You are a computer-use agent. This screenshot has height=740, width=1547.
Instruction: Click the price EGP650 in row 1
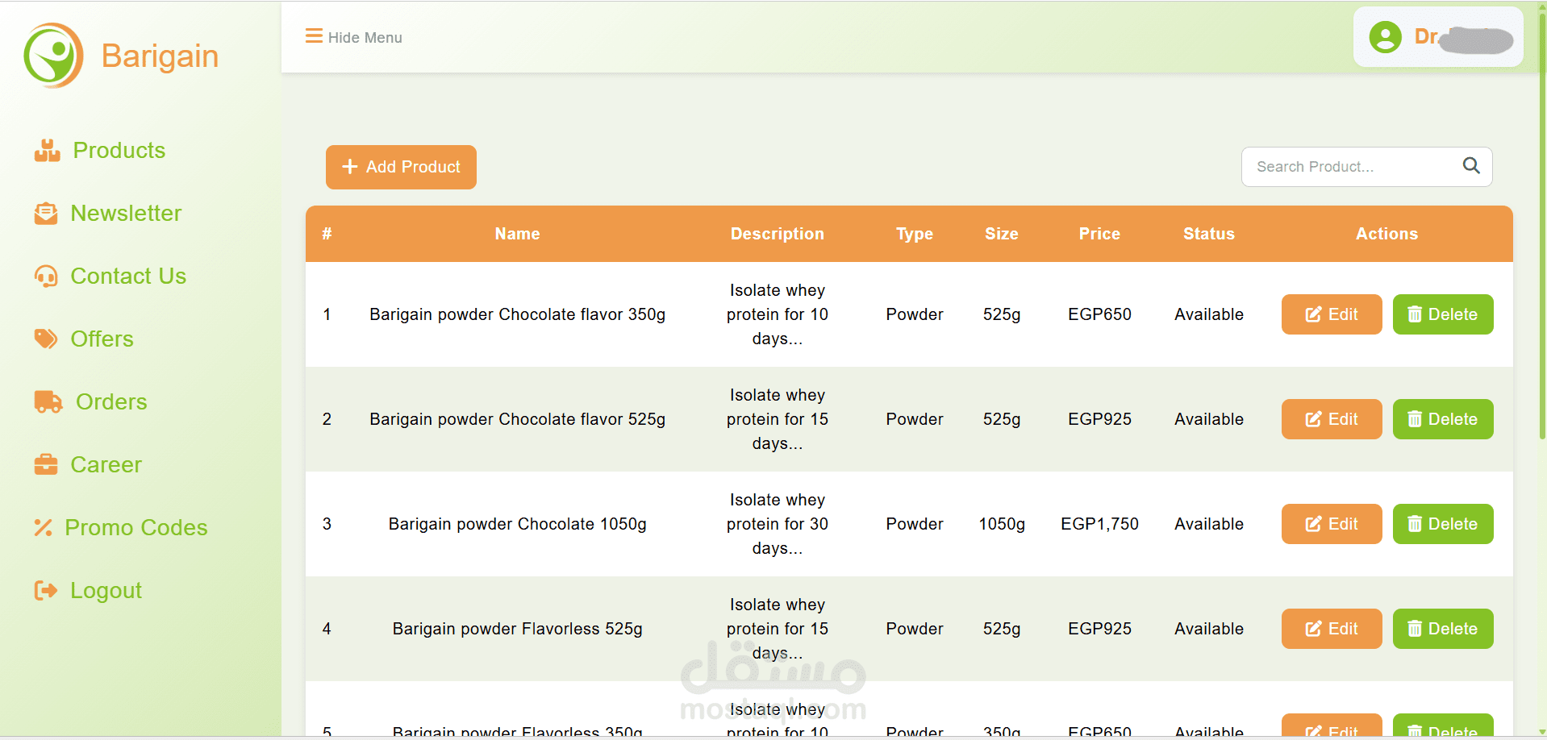point(1099,314)
